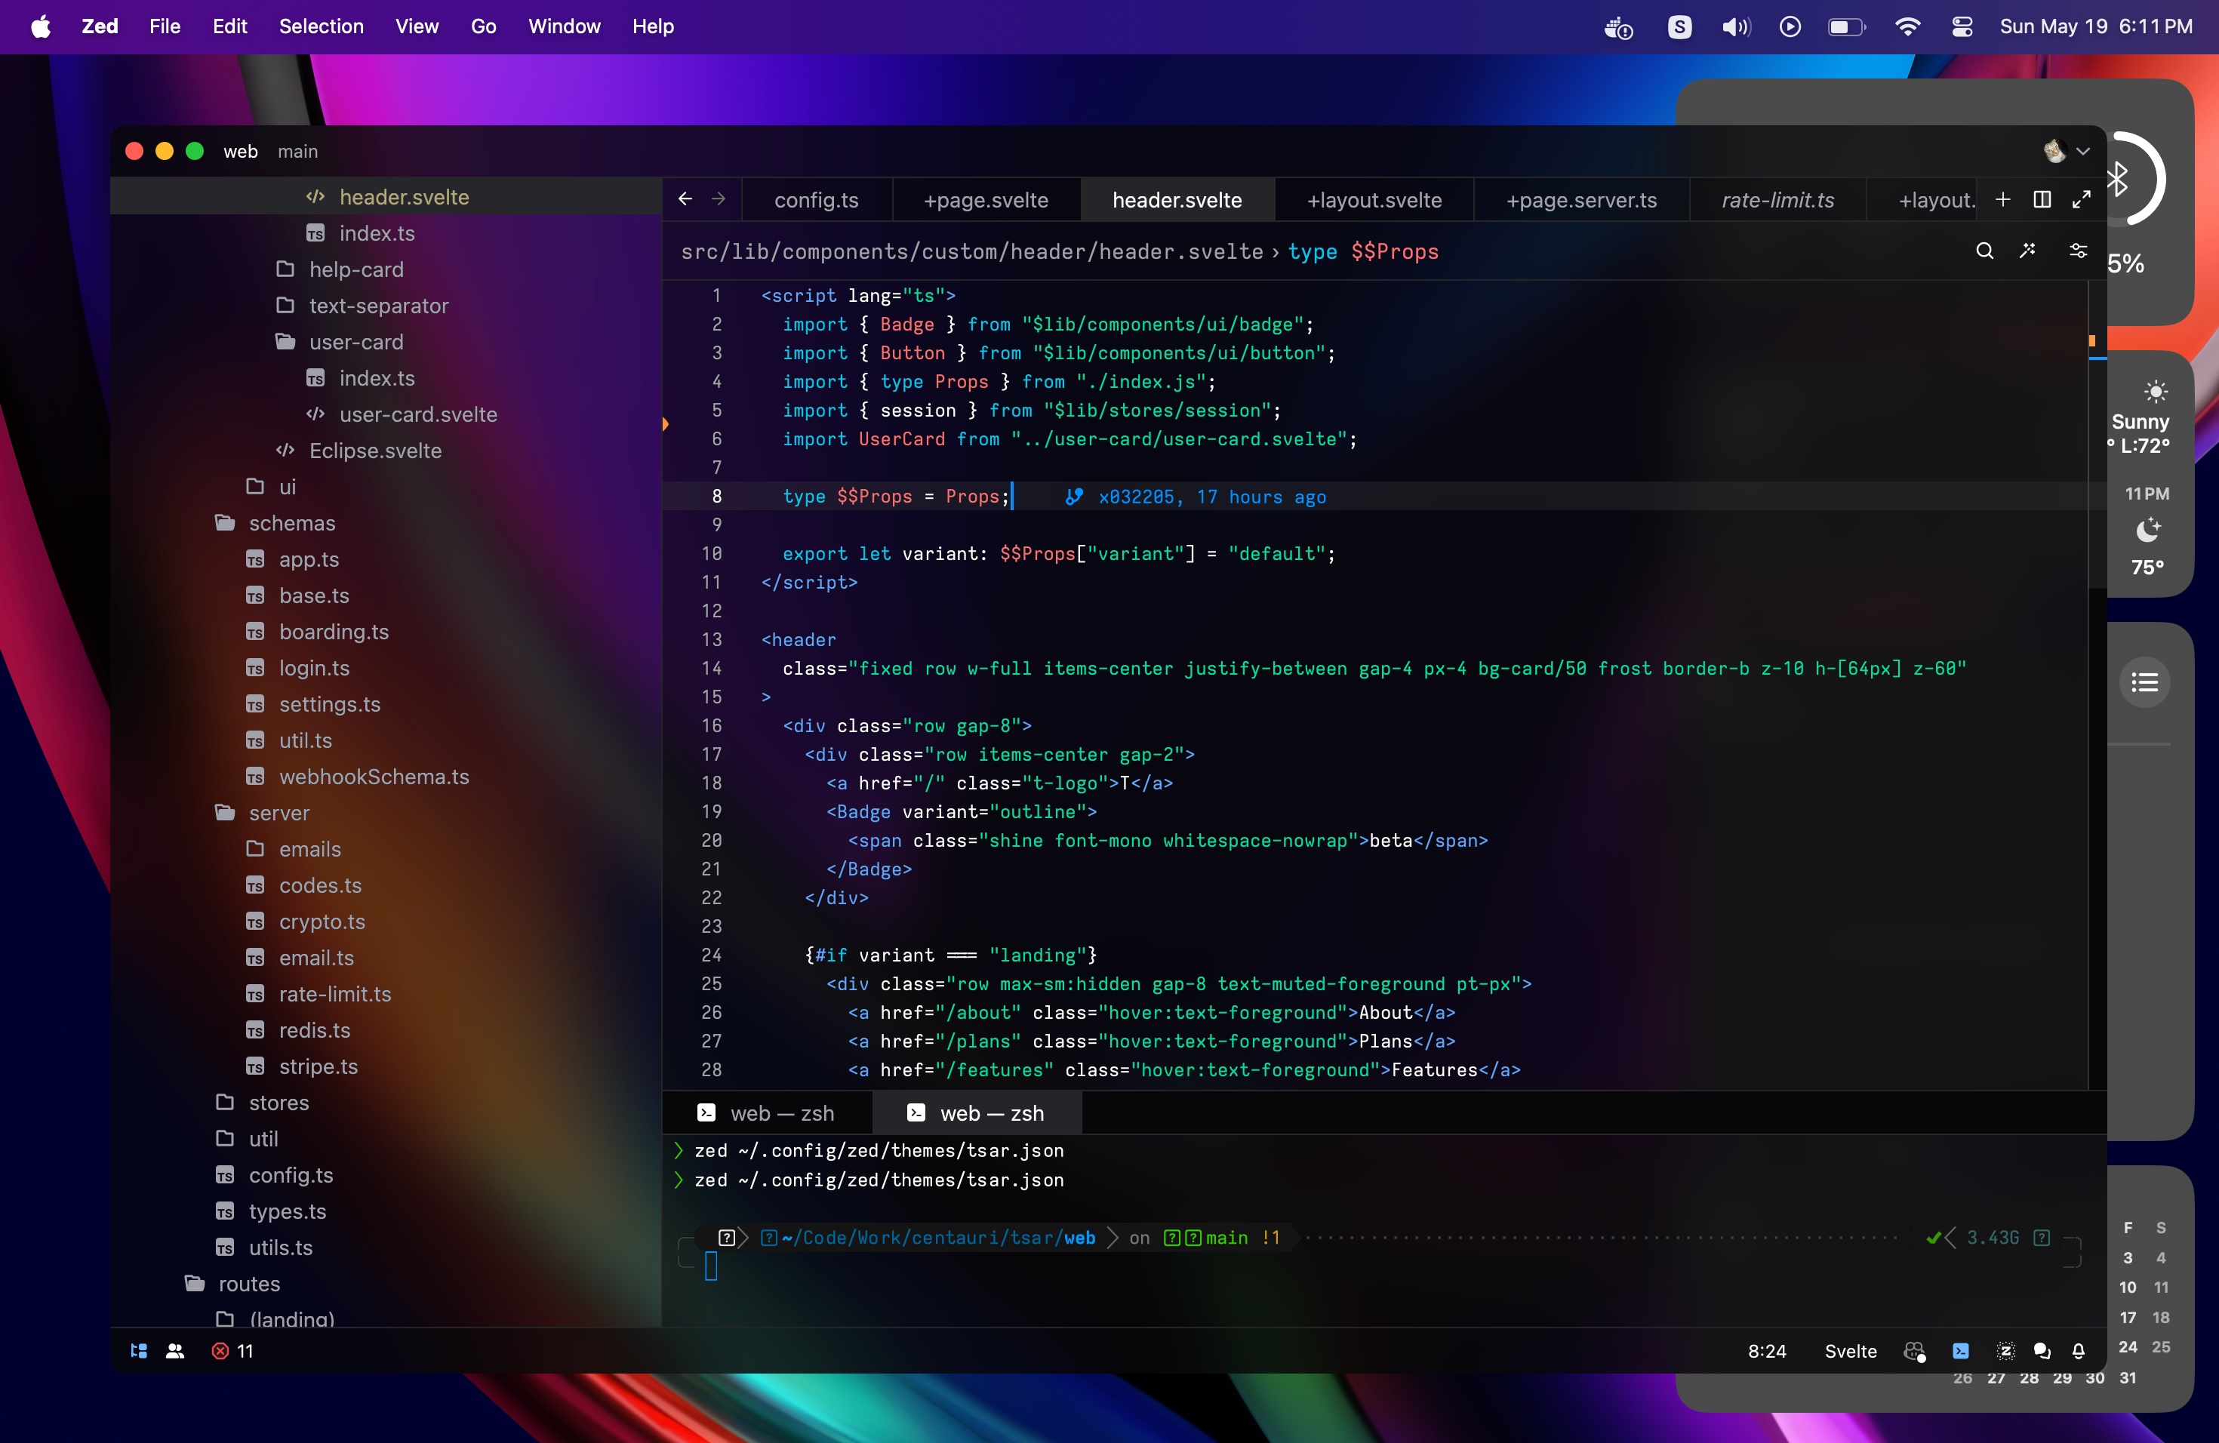
Task: Toggle the assistant panel icon in status bar
Action: coord(2005,1351)
